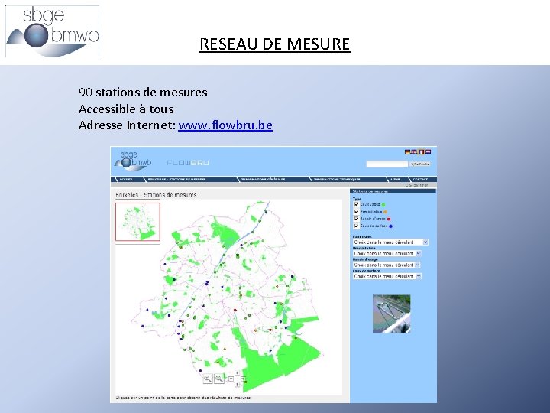The height and width of the screenshot is (413, 550).
Task: Click the S'identifier login link
Action: click(417, 185)
